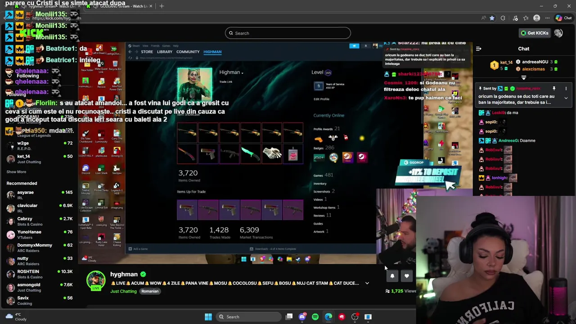Image resolution: width=576 pixels, height=324 pixels.
Task: Unpin the pinned chat message
Action: coord(554,89)
